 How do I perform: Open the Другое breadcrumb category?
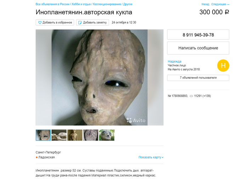128,4
